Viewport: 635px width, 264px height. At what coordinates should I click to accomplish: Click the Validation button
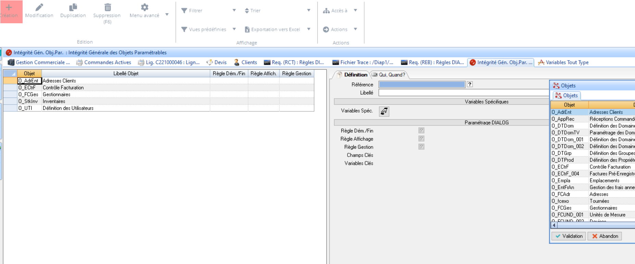point(569,236)
